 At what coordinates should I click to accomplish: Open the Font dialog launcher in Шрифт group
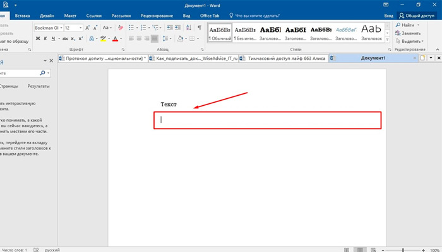[123, 50]
